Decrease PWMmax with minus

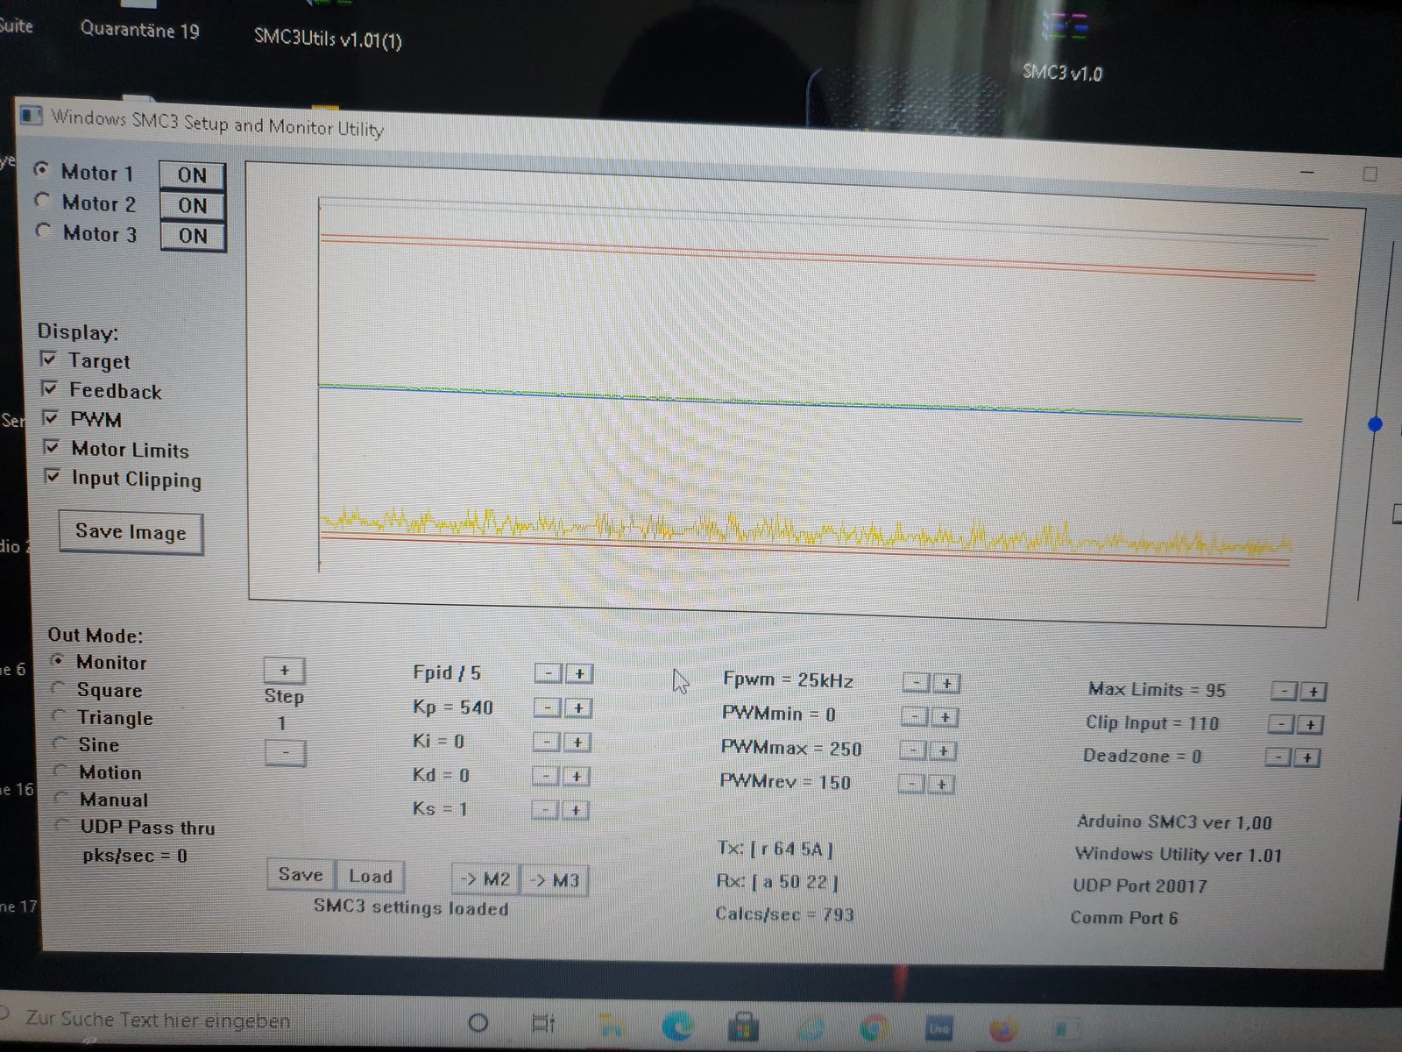tap(913, 750)
